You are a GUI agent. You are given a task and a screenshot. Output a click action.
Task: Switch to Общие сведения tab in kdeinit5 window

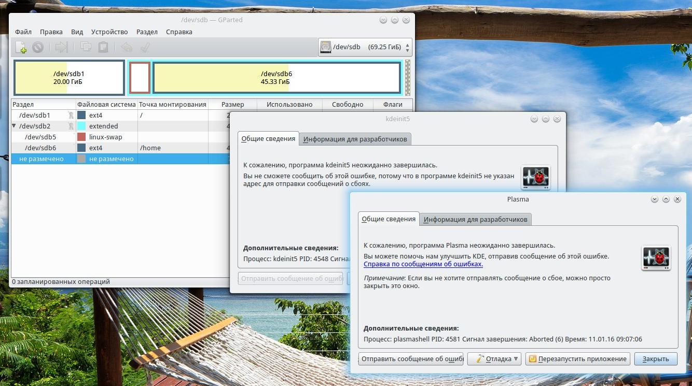point(269,138)
